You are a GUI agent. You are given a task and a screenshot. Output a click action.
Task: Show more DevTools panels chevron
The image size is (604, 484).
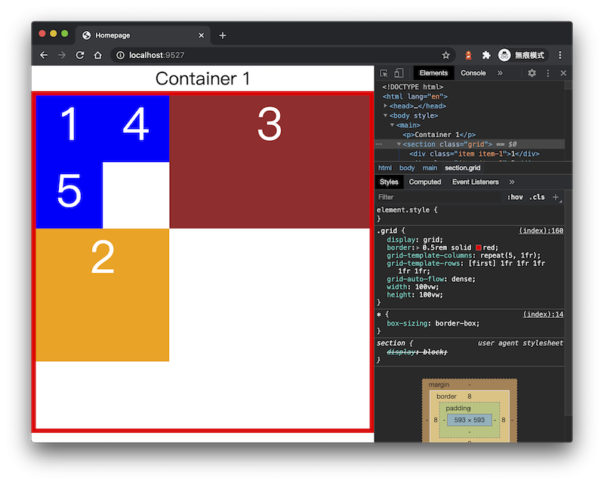[500, 73]
